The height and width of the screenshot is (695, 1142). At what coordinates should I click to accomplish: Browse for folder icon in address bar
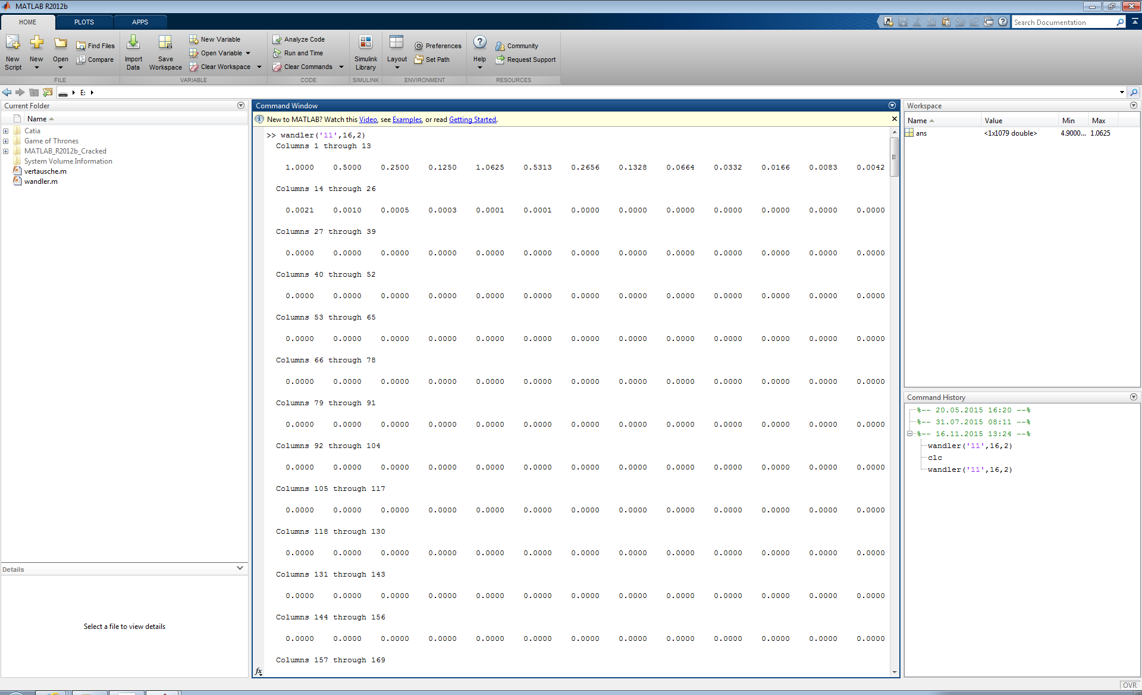[48, 92]
